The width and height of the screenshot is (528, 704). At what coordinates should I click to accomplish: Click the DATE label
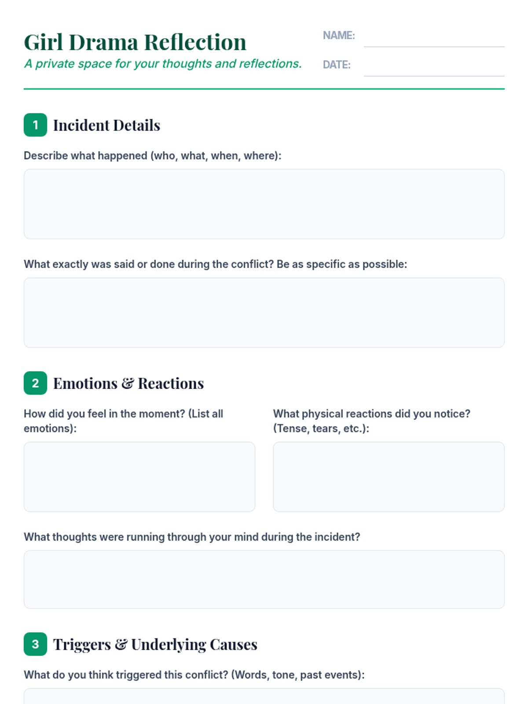337,65
